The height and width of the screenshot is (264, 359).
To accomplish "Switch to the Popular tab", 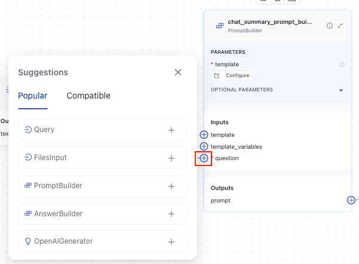I will [x=33, y=96].
